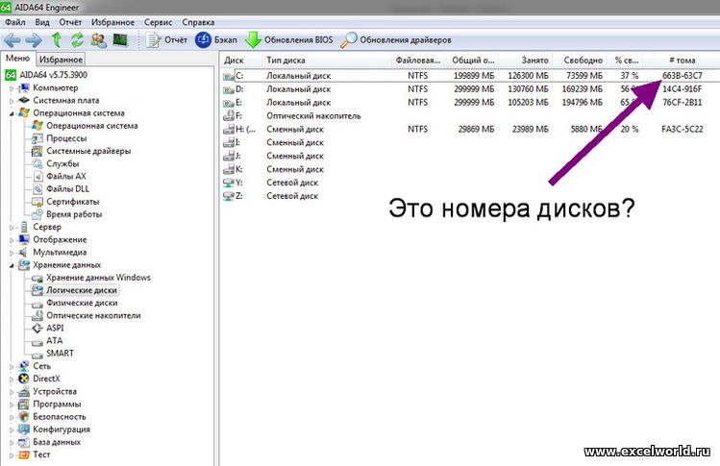720x466 pixels.
Task: Open the Сервис menu
Action: pos(158,22)
